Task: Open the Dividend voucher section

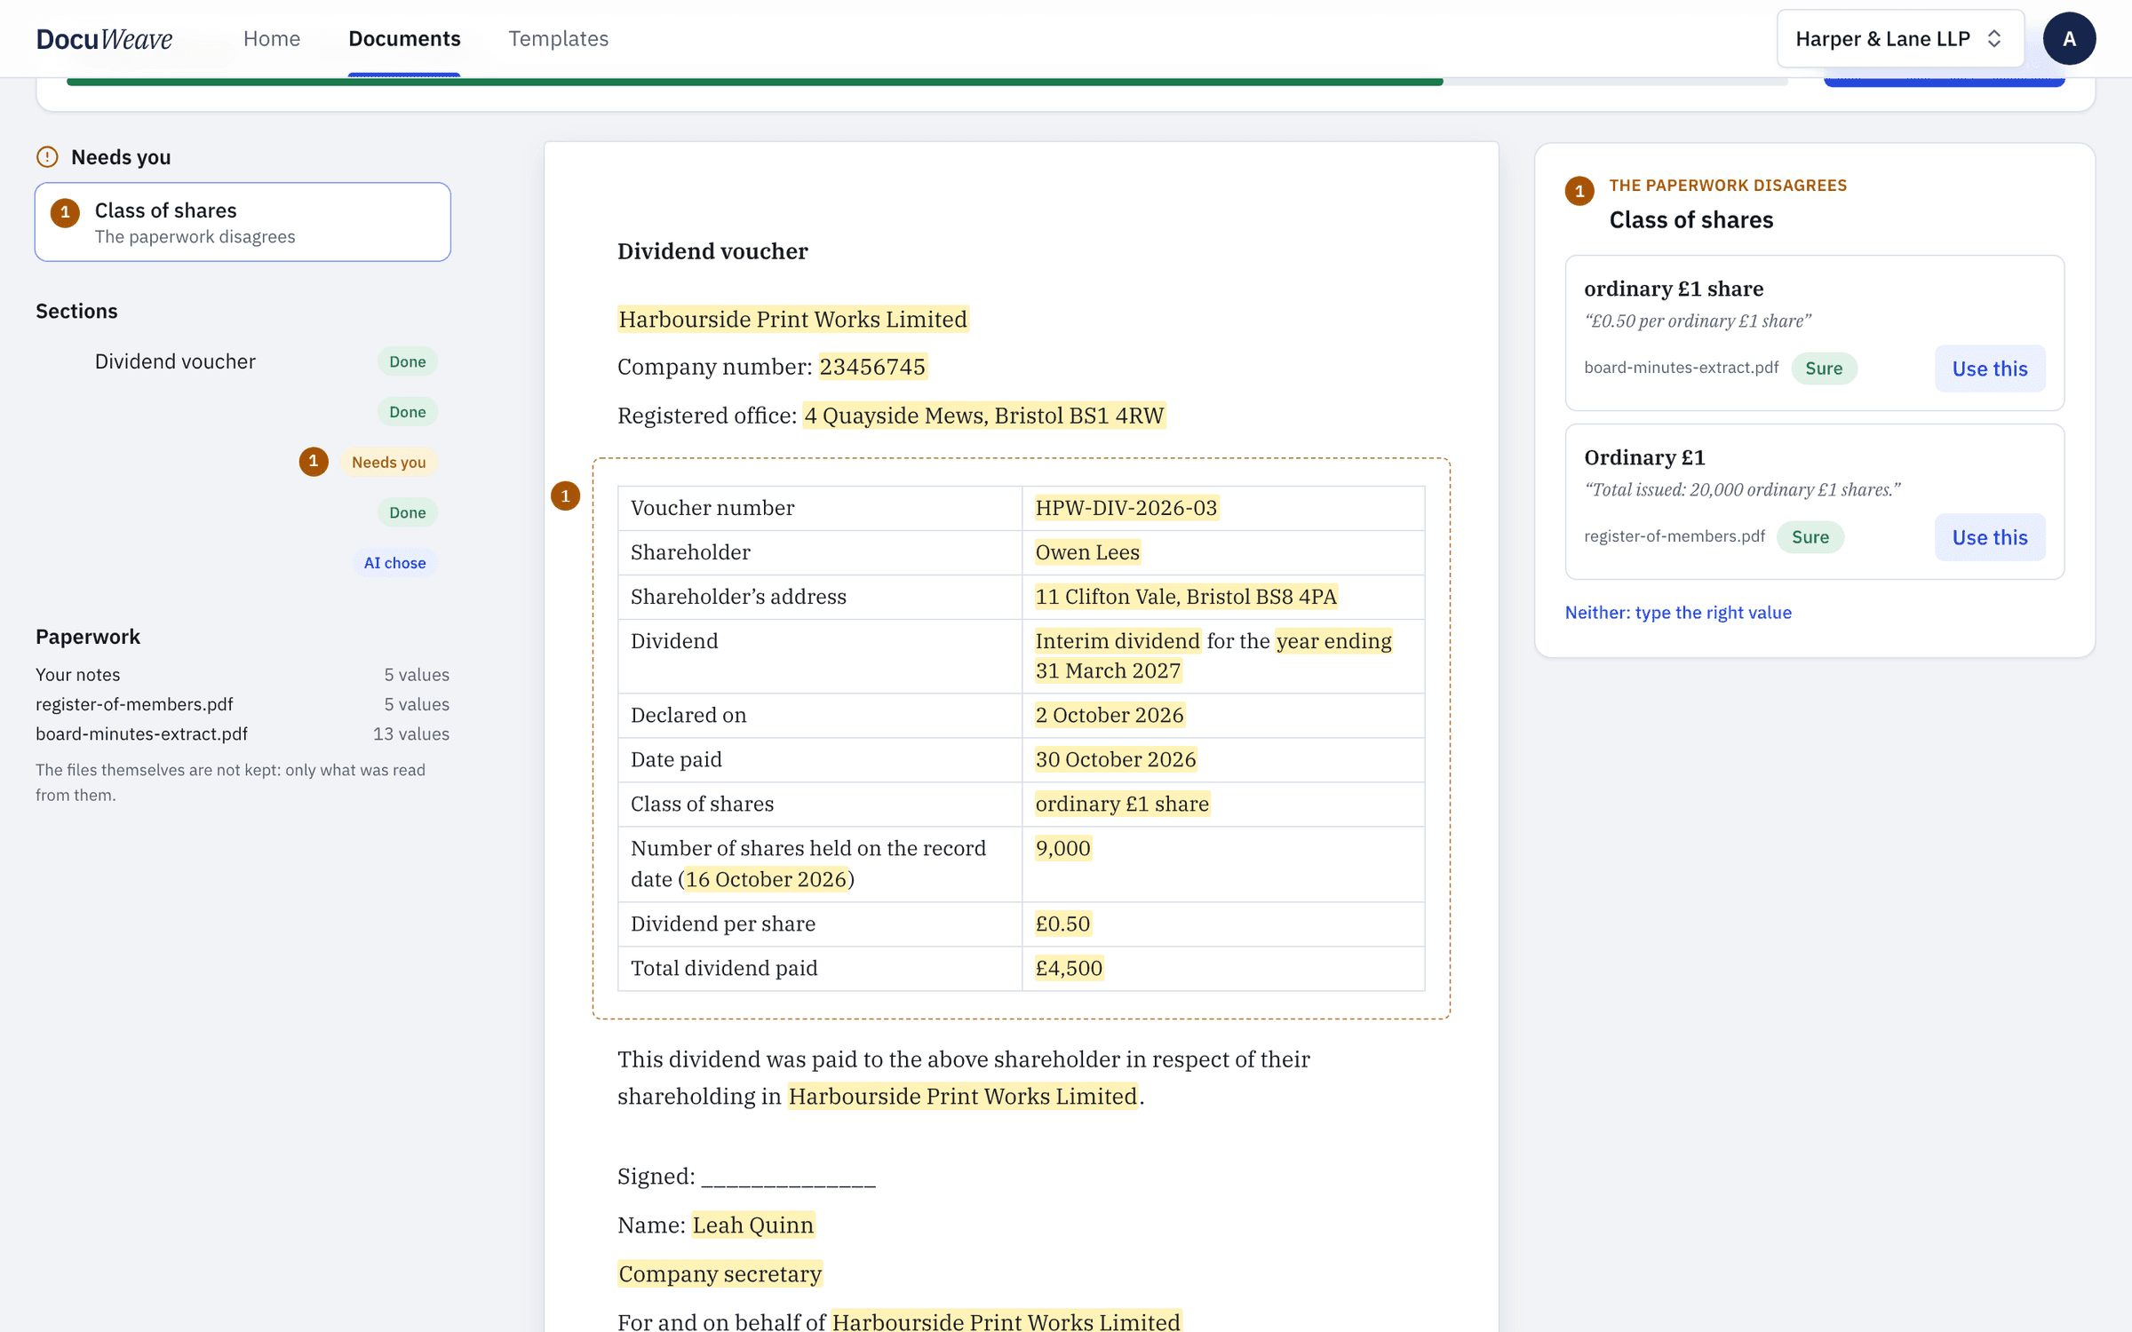Action: coord(243,361)
